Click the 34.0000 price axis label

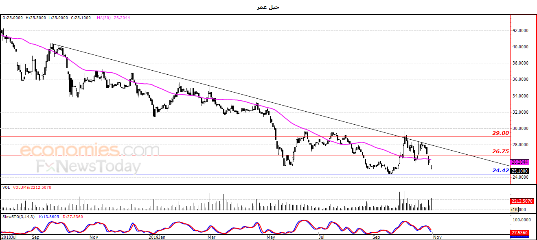[521, 96]
